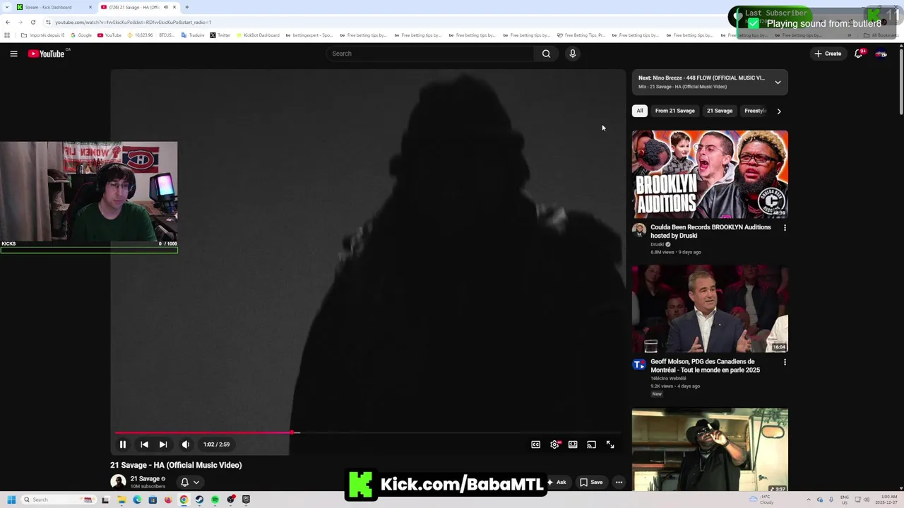Go back in browser history
904x508 pixels.
click(8, 22)
